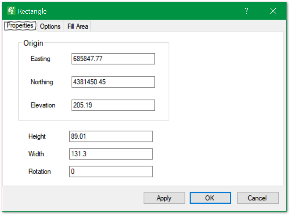The width and height of the screenshot is (290, 215).
Task: Click the Rotation label text
Action: [x=39, y=172]
